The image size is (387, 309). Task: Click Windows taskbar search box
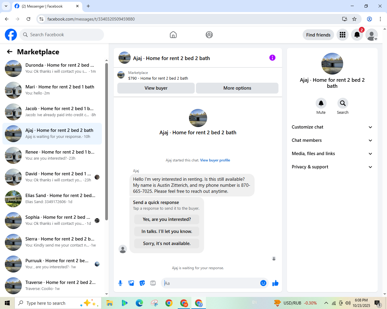point(57,303)
